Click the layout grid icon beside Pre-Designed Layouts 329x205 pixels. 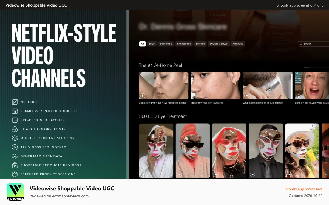pos(15,120)
